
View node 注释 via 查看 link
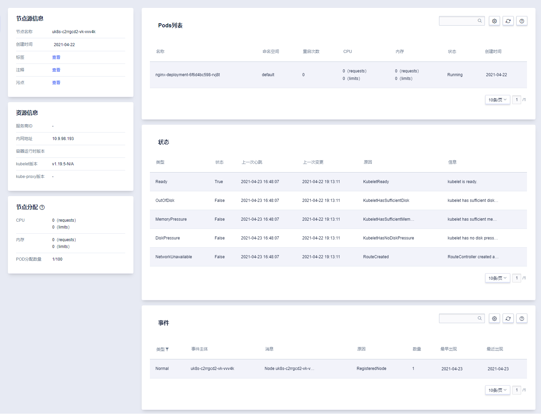point(56,70)
